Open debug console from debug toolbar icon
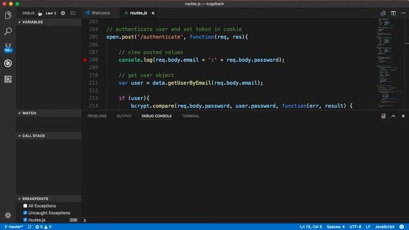The width and height of the screenshot is (409, 230). coord(73,13)
